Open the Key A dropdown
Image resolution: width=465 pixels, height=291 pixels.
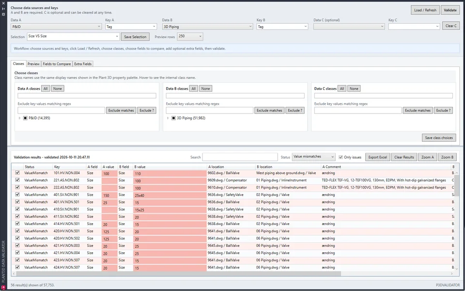(x=131, y=26)
